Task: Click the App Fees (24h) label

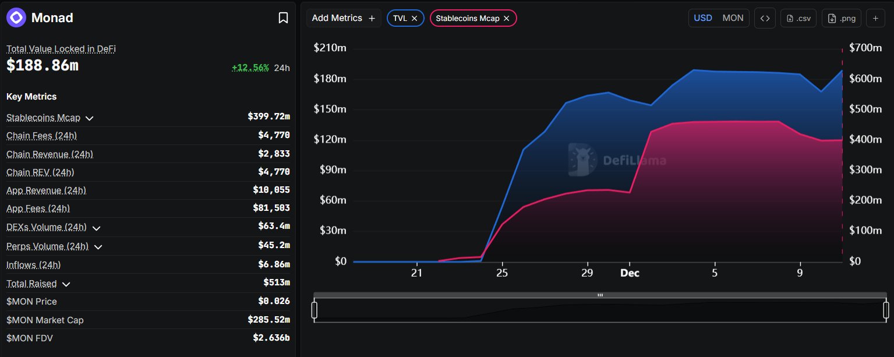Action: point(38,208)
